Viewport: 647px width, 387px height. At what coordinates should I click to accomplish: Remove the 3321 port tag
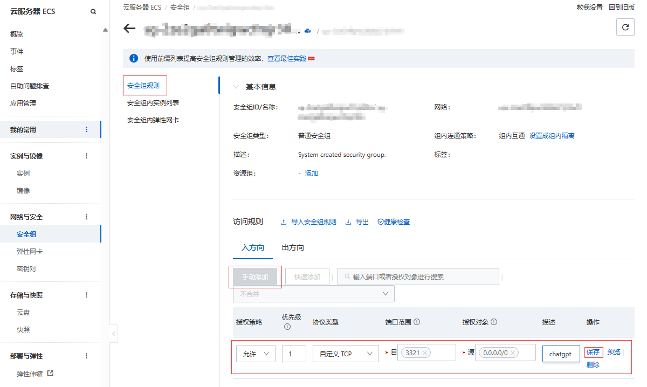(x=425, y=353)
